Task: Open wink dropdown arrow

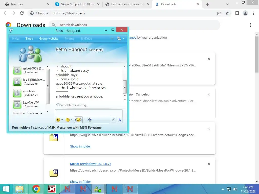Action: [x=72, y=120]
